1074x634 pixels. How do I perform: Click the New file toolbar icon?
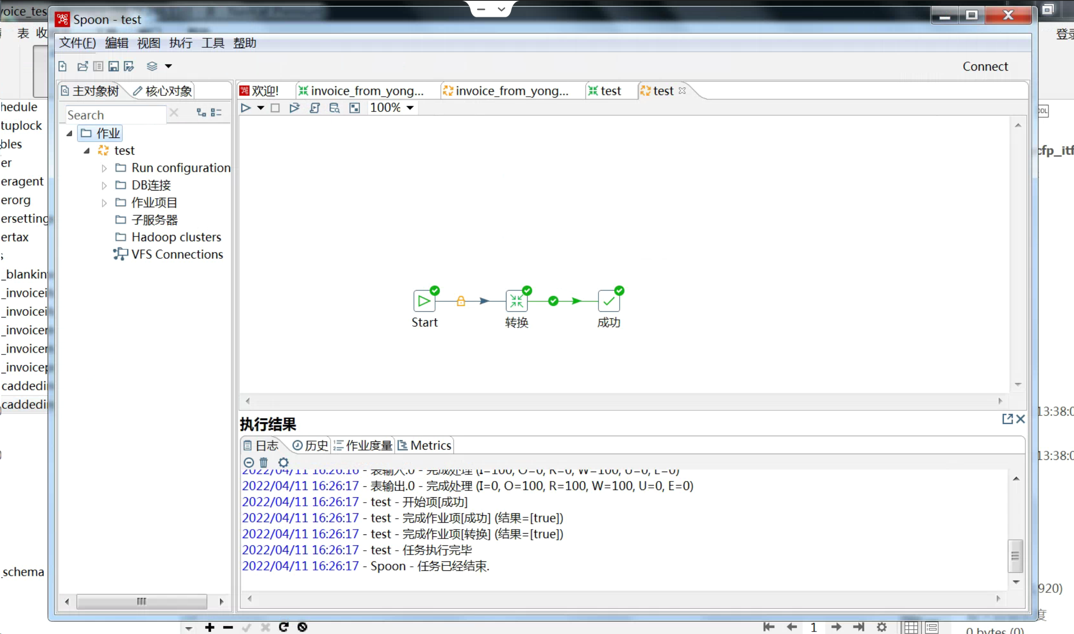click(63, 66)
